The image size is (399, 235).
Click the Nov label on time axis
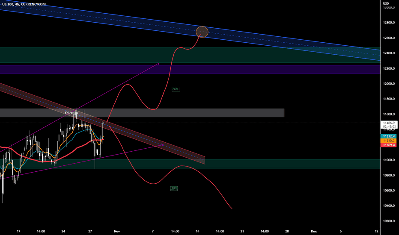(x=117, y=231)
